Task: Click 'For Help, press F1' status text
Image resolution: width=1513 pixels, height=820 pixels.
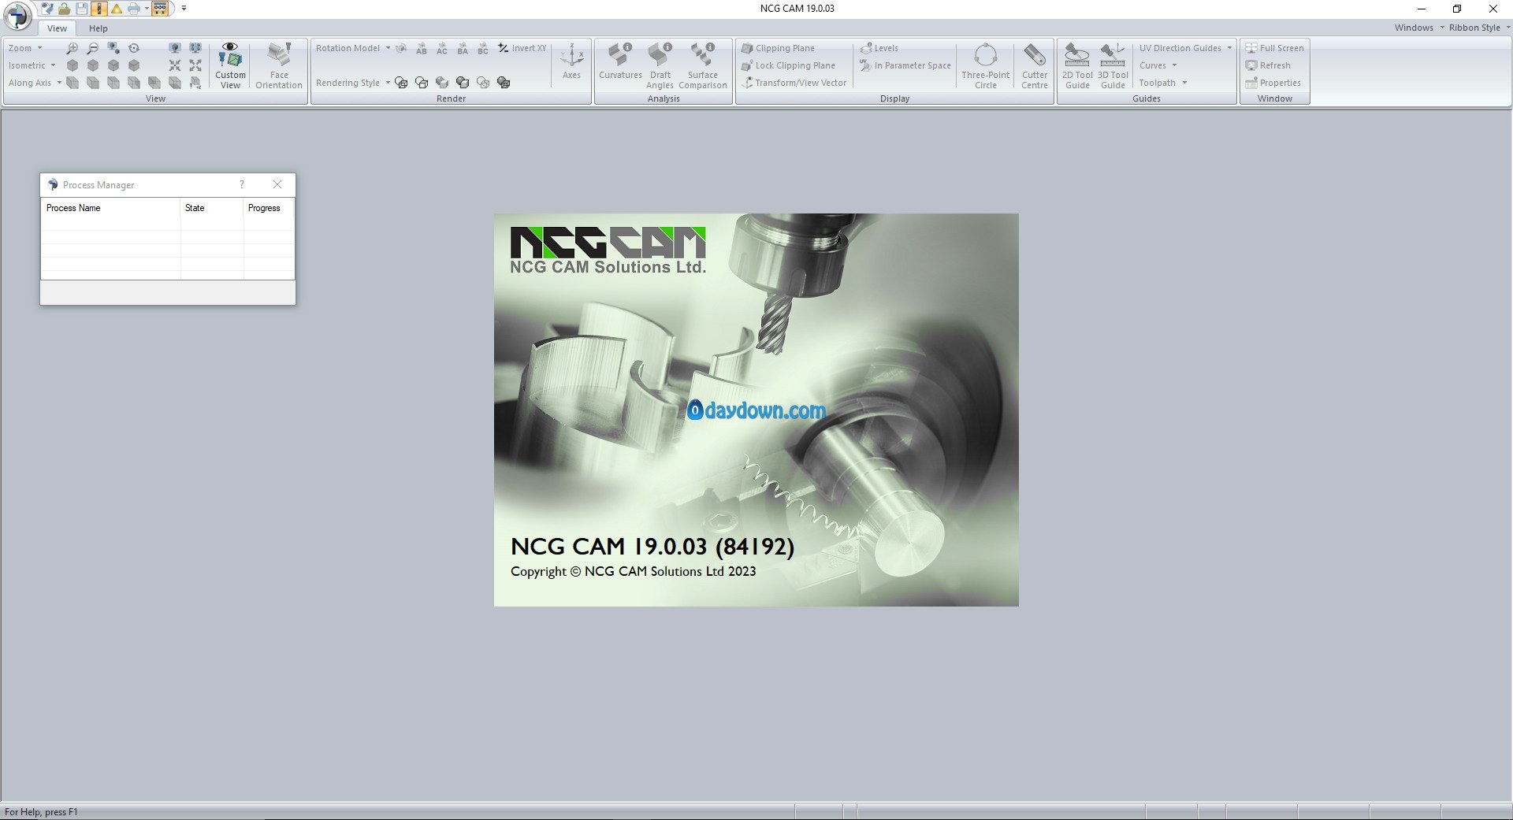Action: click(41, 812)
